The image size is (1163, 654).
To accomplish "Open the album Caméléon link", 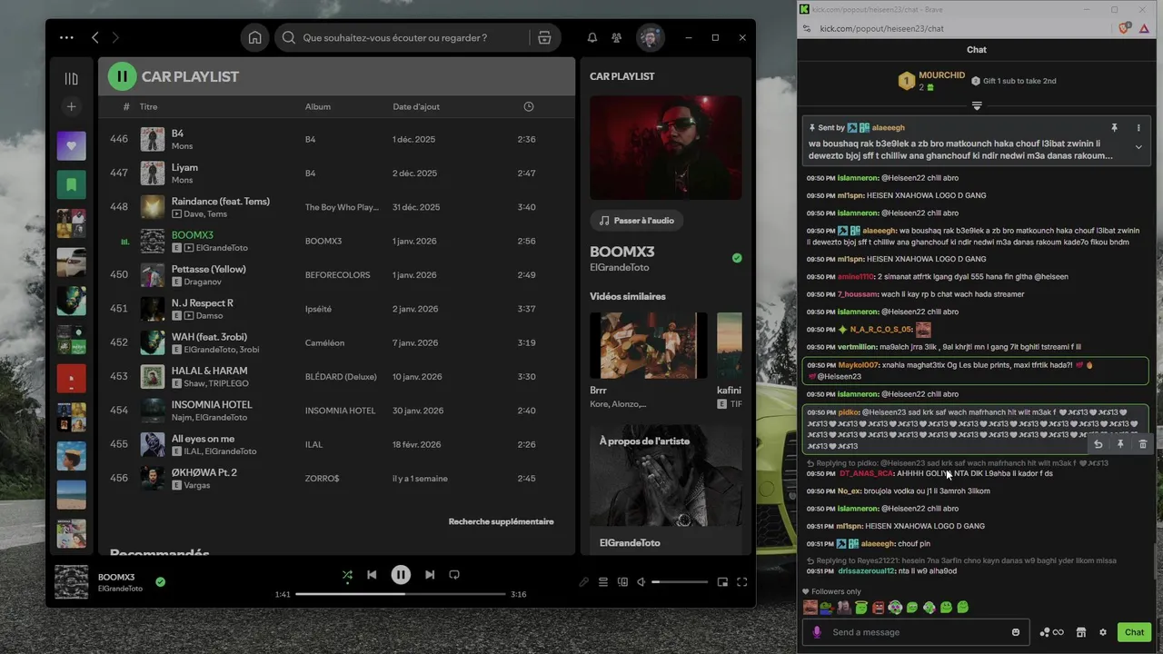I will [324, 343].
